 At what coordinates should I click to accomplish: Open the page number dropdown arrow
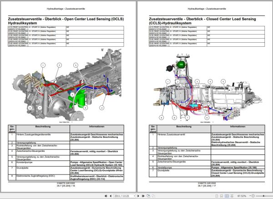[x=134, y=196]
